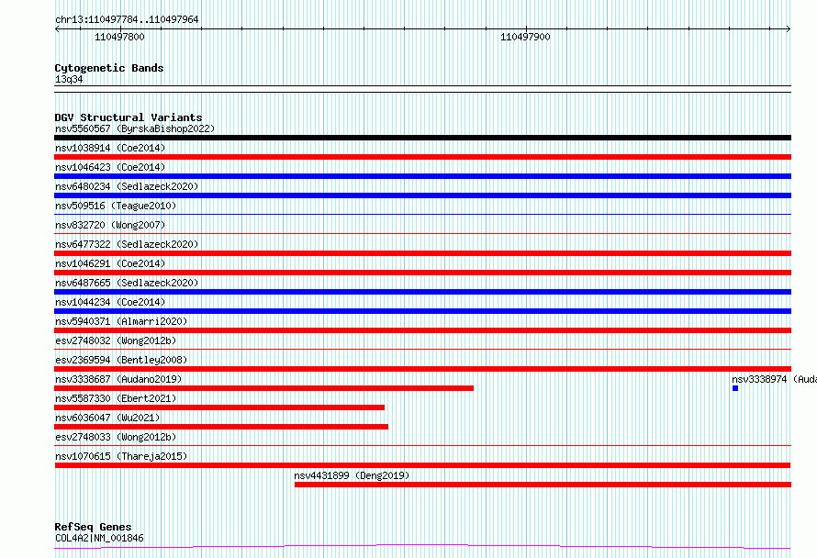Open the COL4A2|NM_001846 gene label
817x558 pixels.
(99, 538)
